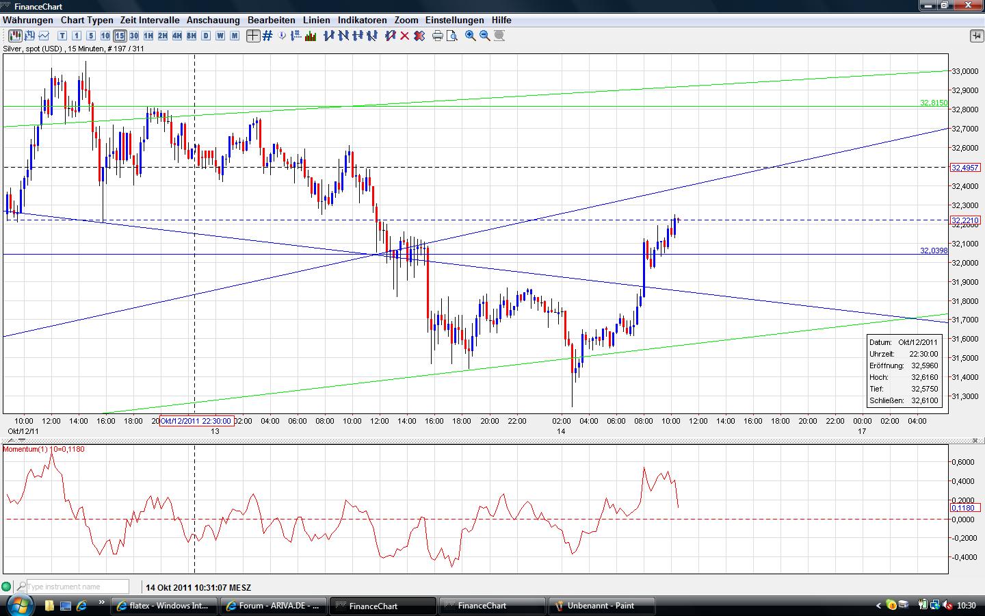Select the line chart type icon

click(44, 36)
